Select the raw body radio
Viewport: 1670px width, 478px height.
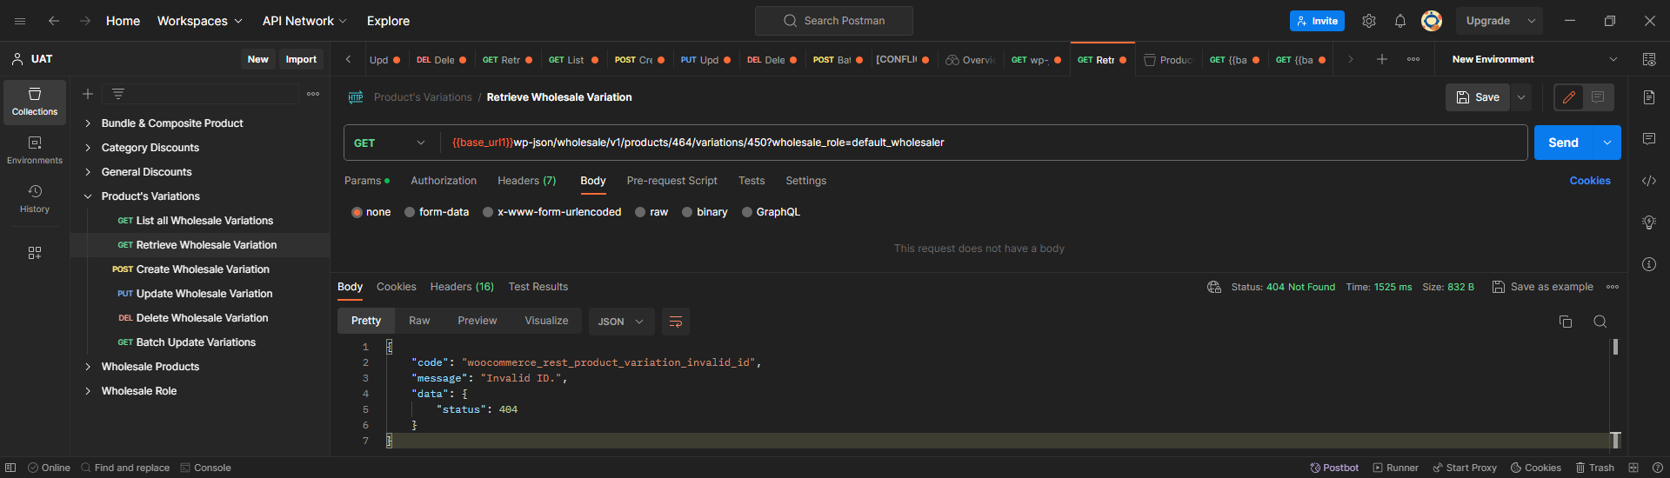click(x=640, y=212)
